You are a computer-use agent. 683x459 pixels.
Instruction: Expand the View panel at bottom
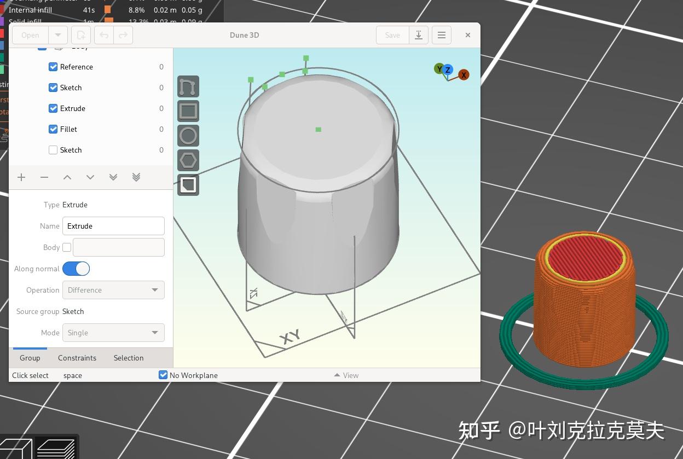coord(346,375)
